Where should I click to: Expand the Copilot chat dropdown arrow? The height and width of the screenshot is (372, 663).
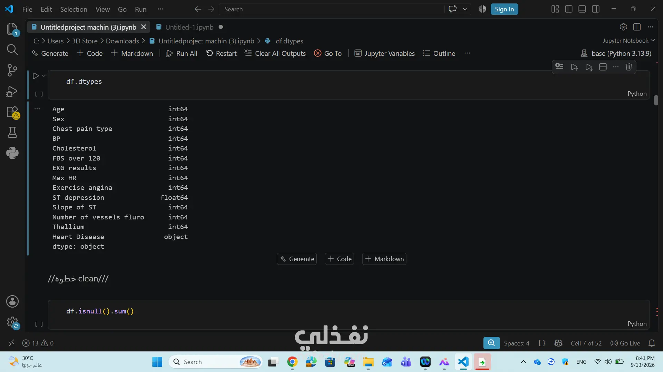click(465, 9)
